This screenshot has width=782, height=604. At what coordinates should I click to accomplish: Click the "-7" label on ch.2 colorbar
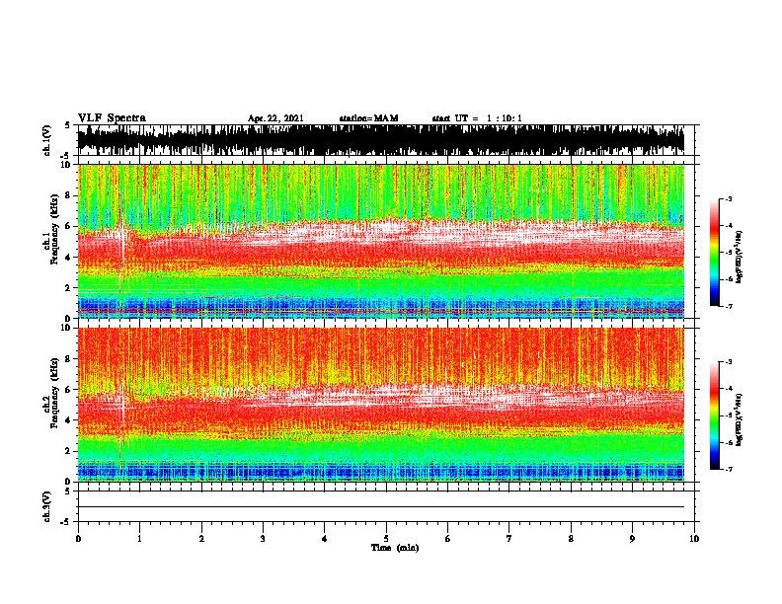pos(728,469)
